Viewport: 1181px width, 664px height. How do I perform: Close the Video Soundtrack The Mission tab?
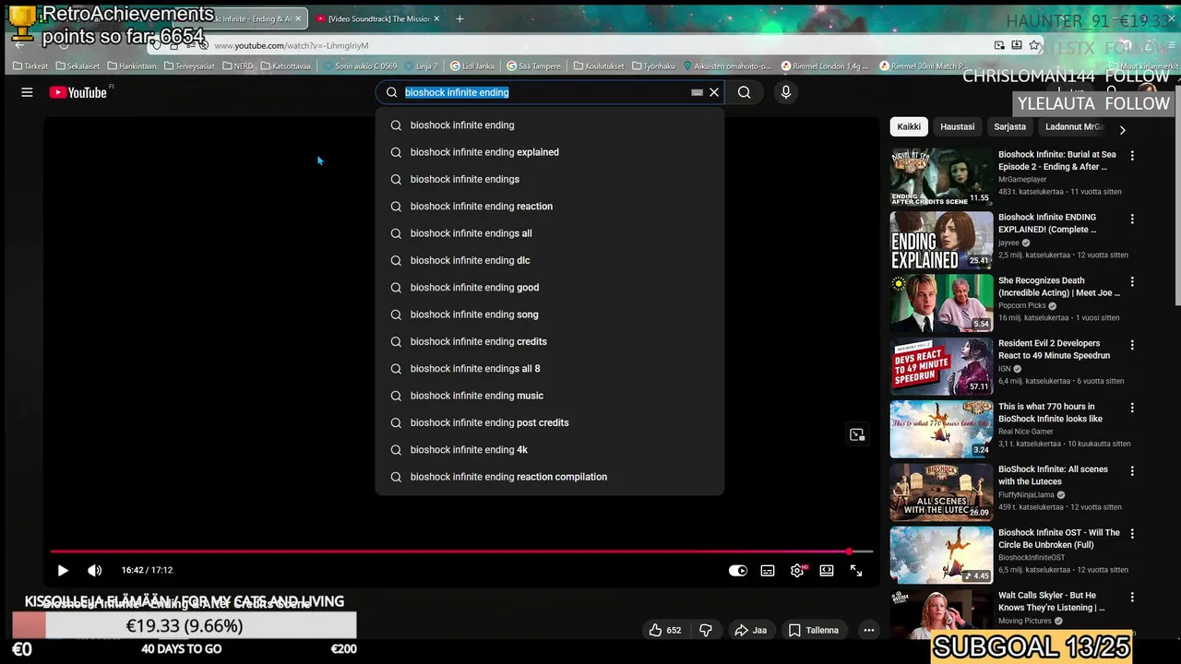click(x=436, y=18)
